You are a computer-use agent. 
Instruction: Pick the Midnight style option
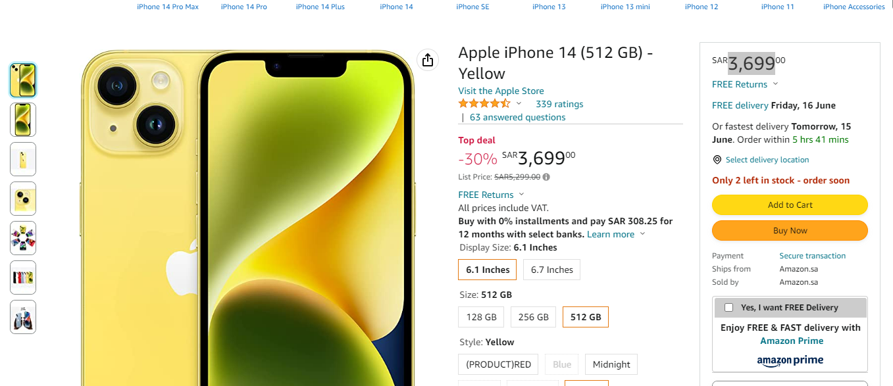[x=611, y=364]
